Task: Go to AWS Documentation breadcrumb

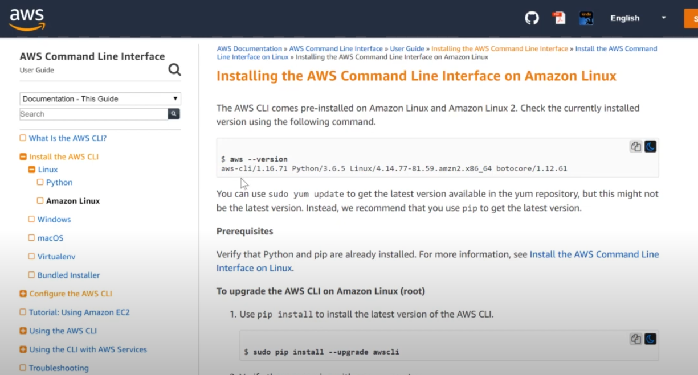Action: (250, 49)
